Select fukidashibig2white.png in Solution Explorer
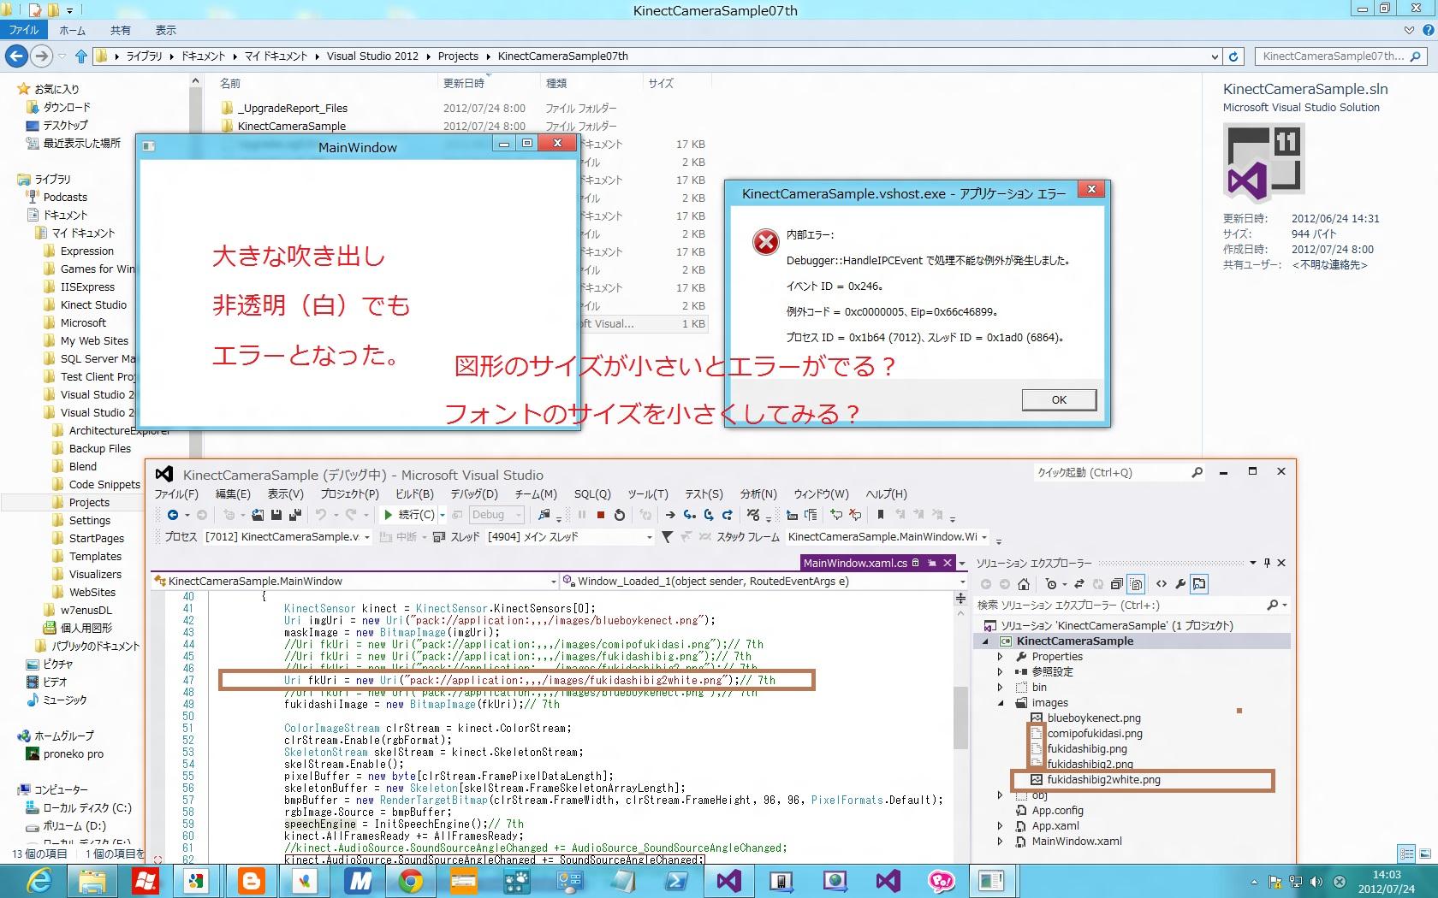Viewport: 1438px width, 898px height. (1103, 780)
